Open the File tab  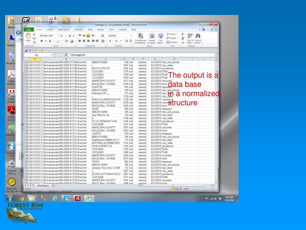[x=29, y=30]
